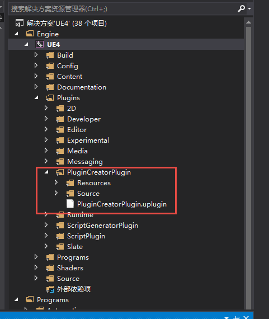Expand the 2D plugins folder
The height and width of the screenshot is (319, 269).
pos(46,108)
